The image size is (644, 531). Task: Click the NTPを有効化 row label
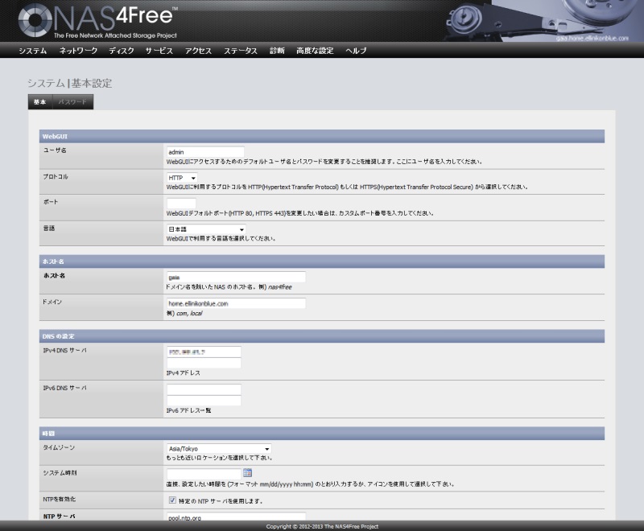point(59,499)
